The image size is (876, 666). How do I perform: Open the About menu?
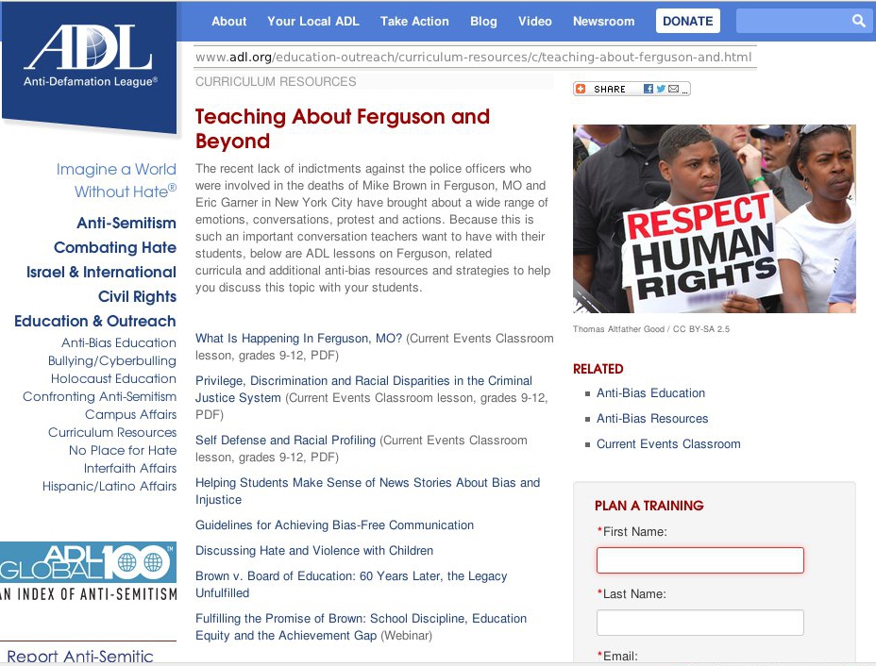tap(229, 21)
